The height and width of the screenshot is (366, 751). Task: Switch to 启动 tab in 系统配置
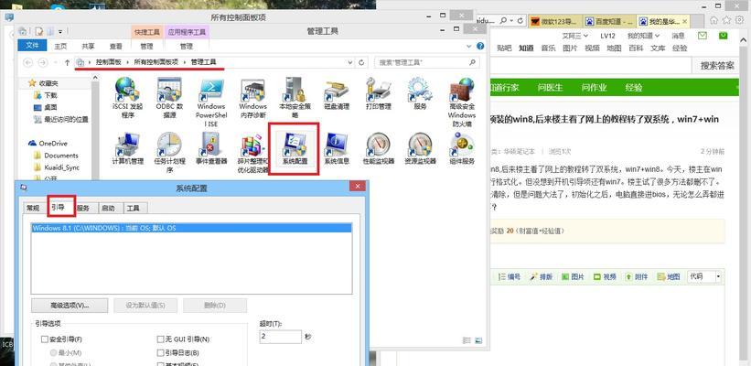[x=108, y=208]
